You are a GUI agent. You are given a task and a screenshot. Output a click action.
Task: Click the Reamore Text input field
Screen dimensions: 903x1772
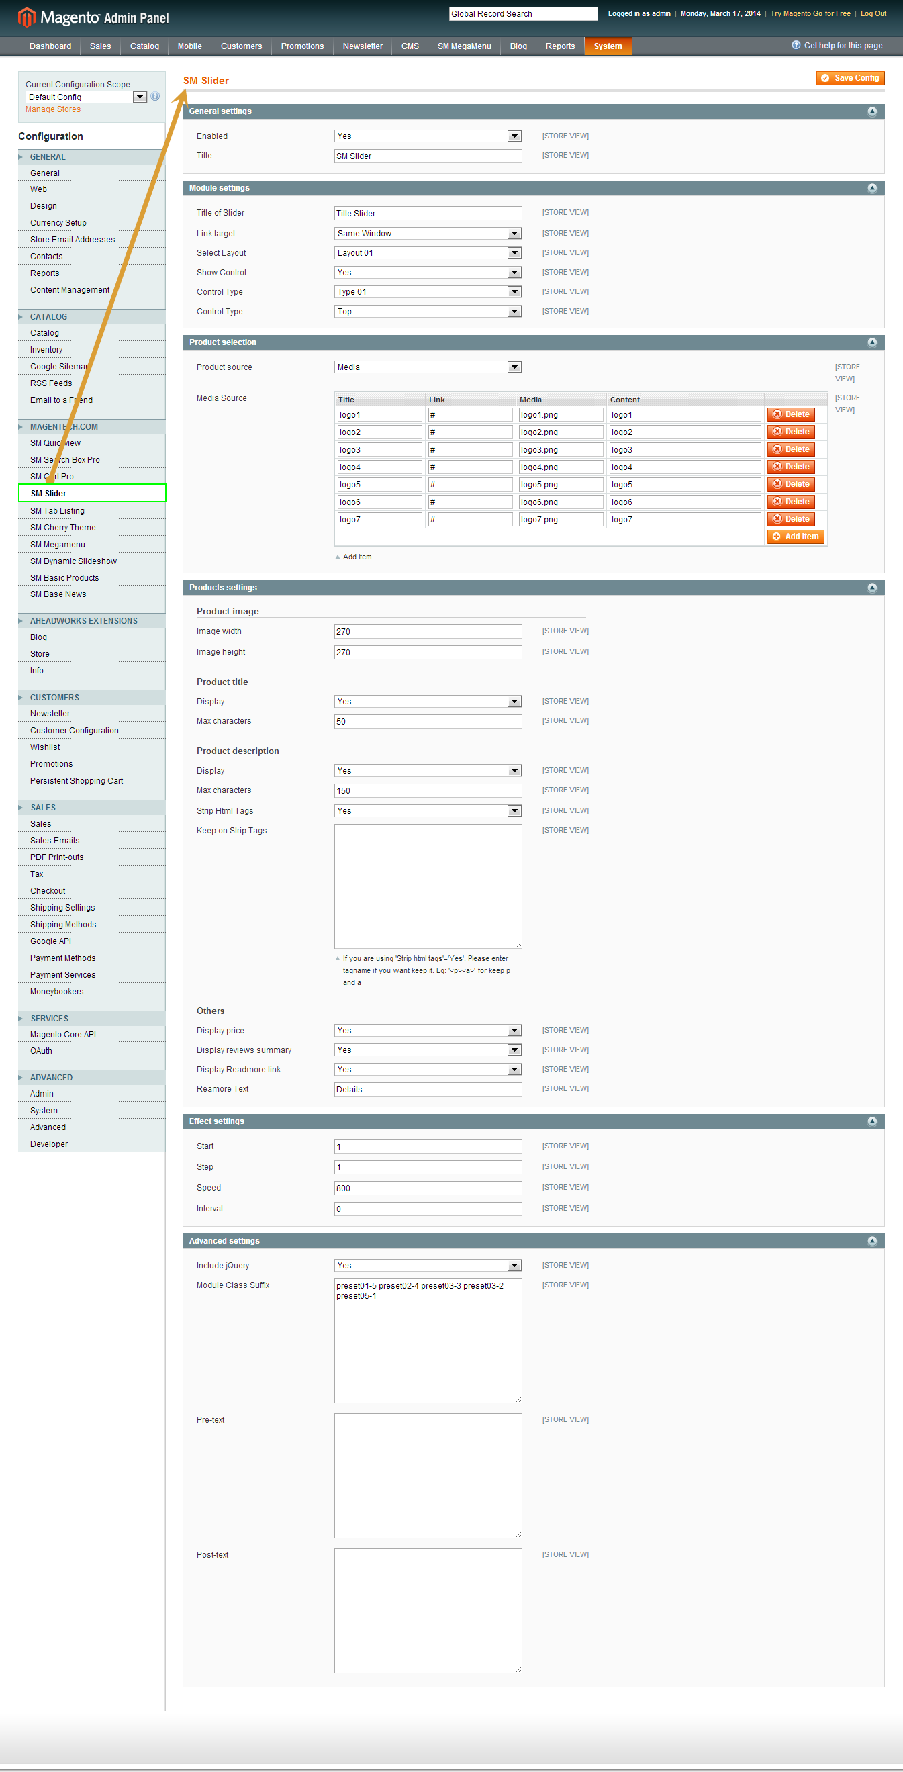428,1090
